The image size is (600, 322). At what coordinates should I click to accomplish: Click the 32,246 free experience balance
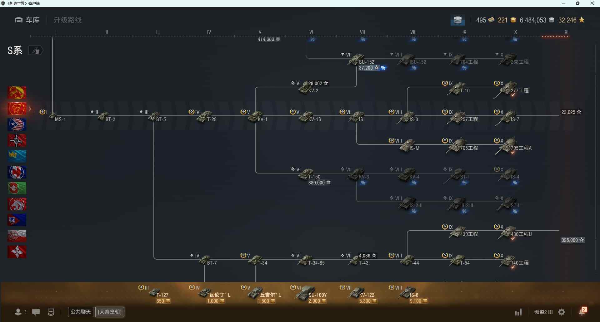572,20
